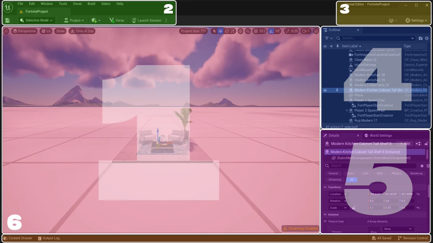The image size is (433, 243).
Task: Select Rug Modern 17 in the Outliner
Action: [x=366, y=121]
